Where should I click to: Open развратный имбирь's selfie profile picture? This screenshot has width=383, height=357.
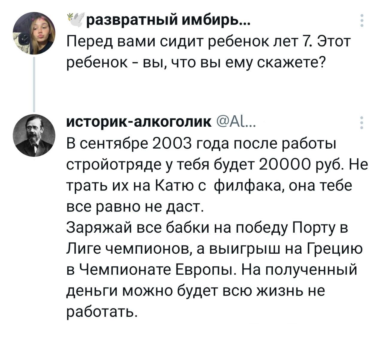(34, 33)
